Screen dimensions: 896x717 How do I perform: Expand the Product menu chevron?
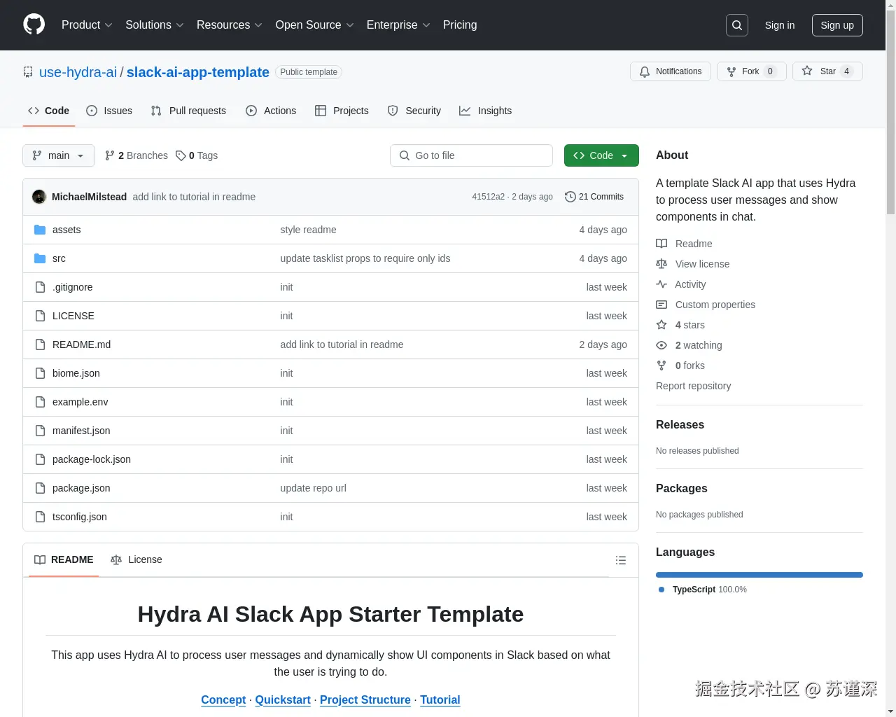(x=110, y=25)
